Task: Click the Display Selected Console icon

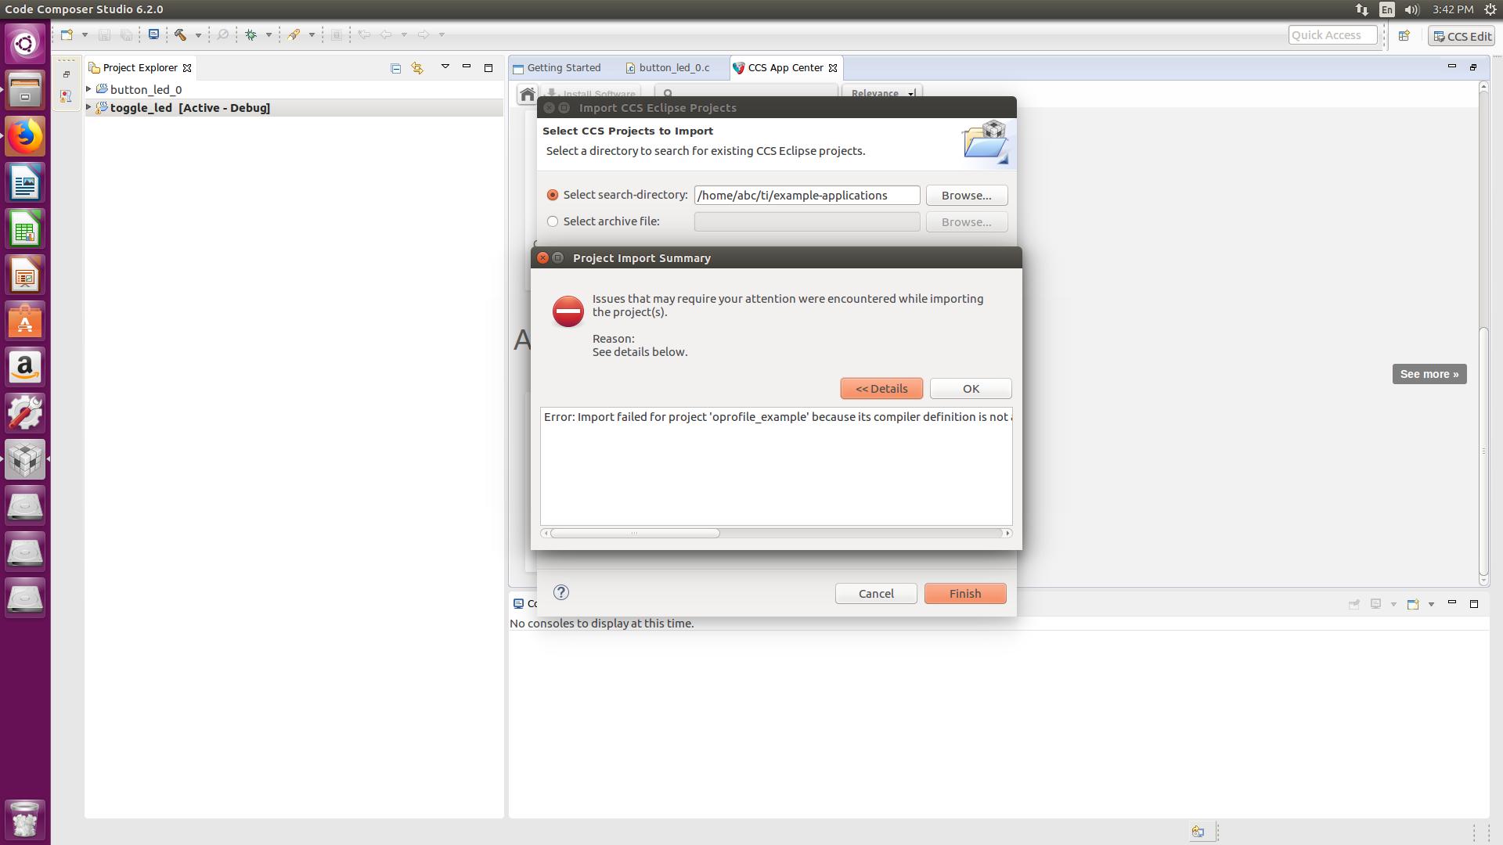Action: pyautogui.click(x=1375, y=604)
